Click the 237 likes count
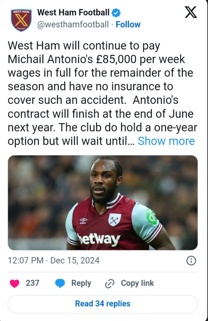Image resolution: width=208 pixels, height=321 pixels. click(x=33, y=283)
